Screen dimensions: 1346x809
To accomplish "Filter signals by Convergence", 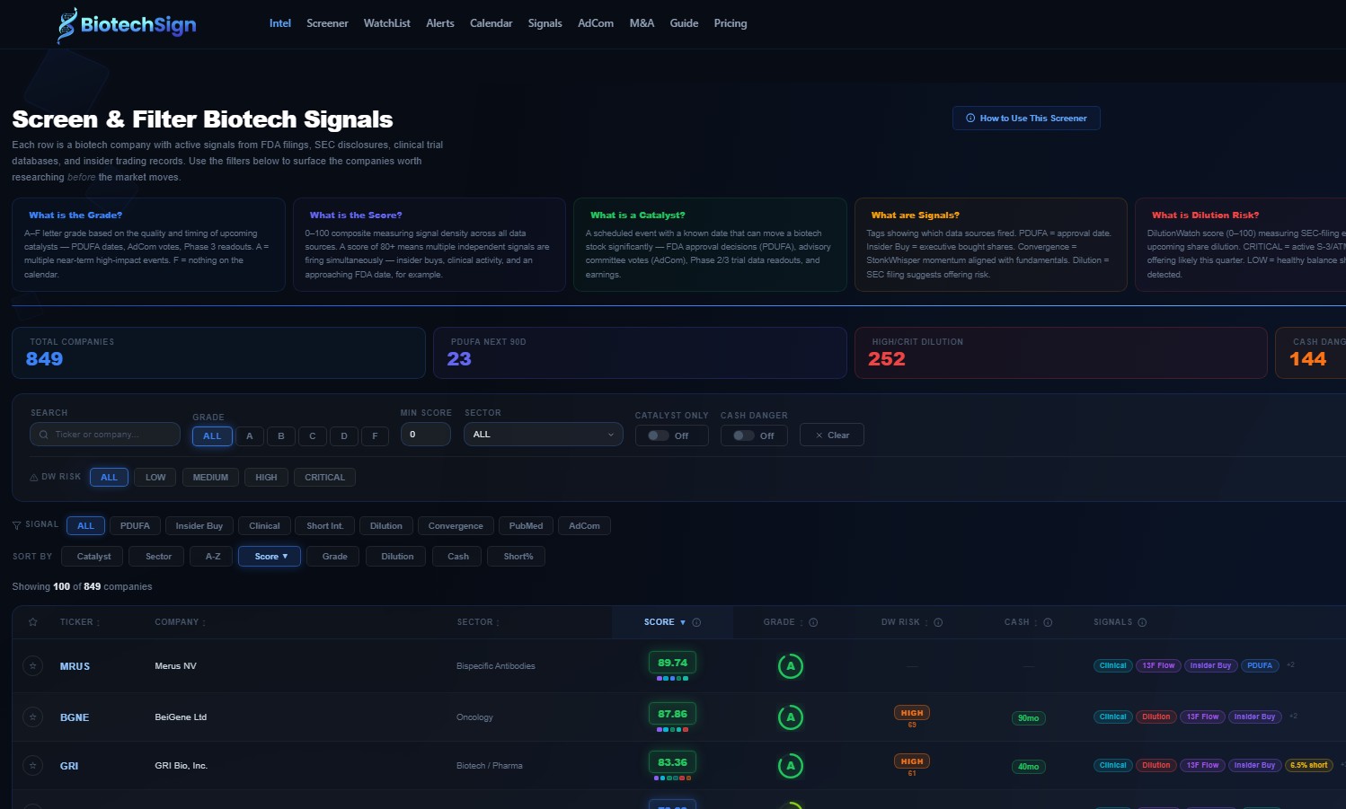I will 456,526.
